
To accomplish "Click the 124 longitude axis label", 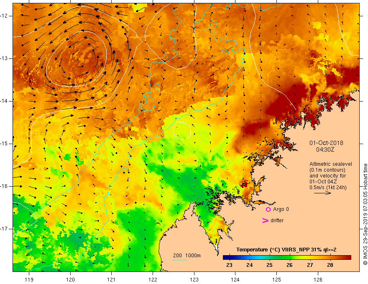I will pyautogui.click(x=235, y=279).
